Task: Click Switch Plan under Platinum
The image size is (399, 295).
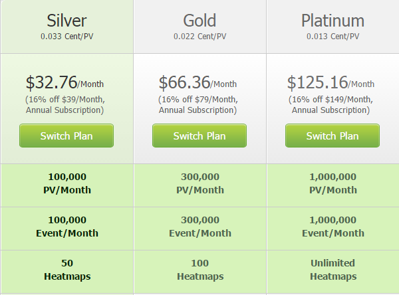Action: pyautogui.click(x=332, y=136)
